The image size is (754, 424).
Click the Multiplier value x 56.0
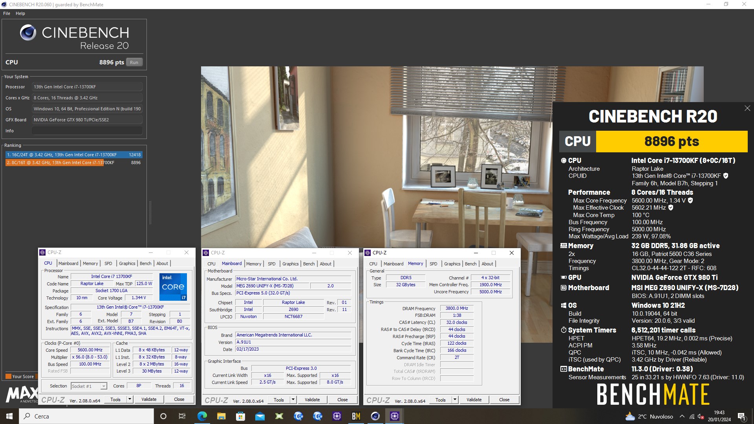pyautogui.click(x=90, y=357)
